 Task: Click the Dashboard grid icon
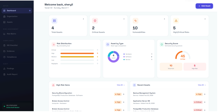click(4, 11)
